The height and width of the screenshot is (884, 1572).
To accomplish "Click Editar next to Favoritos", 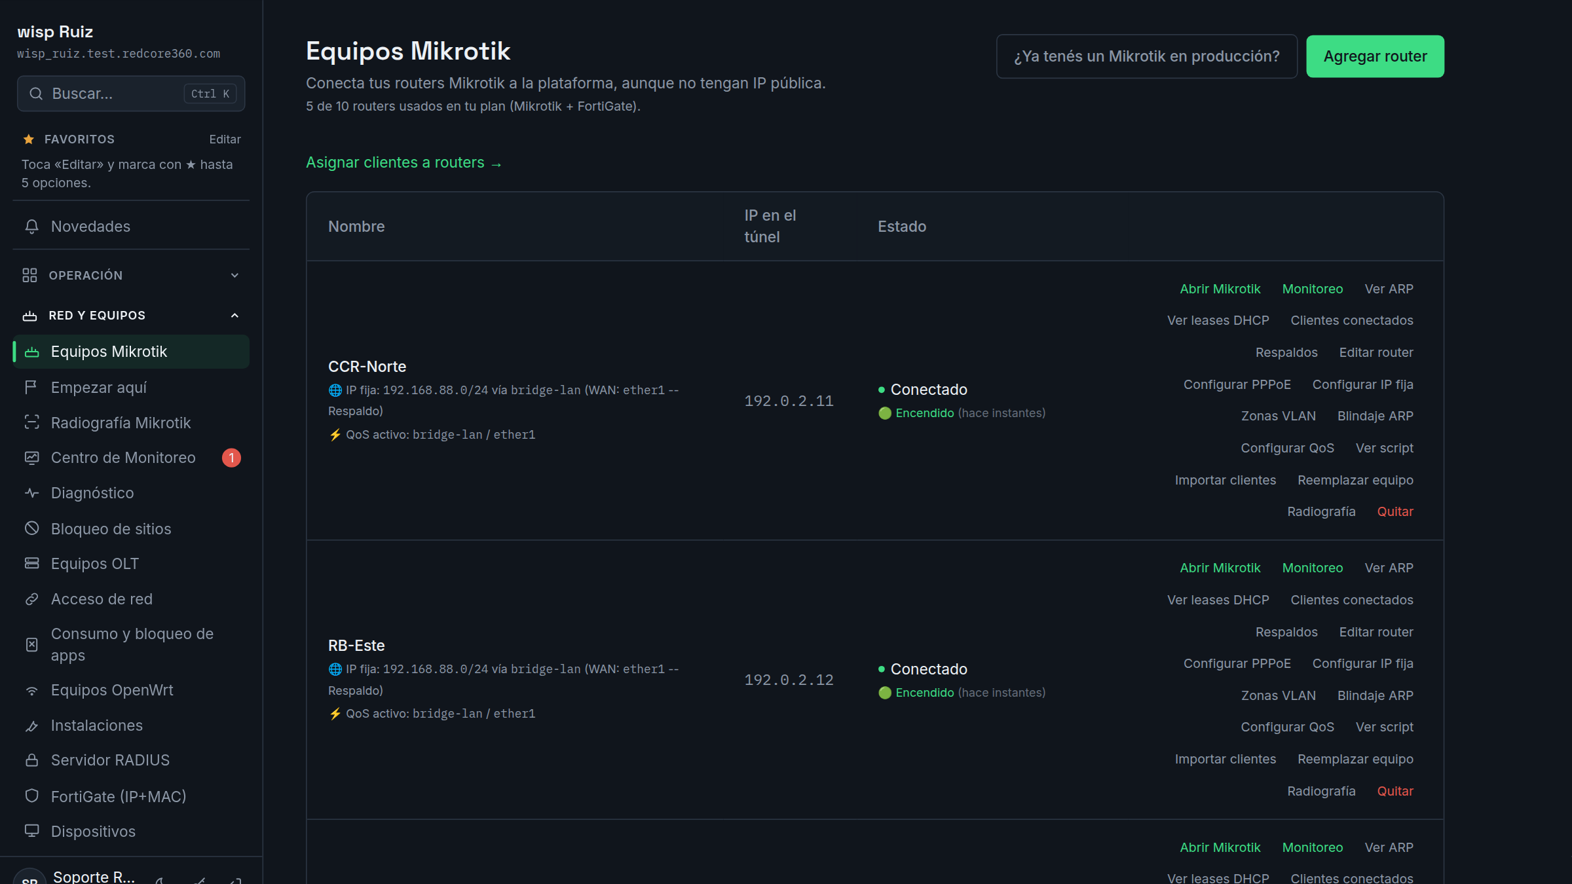I will (225, 139).
